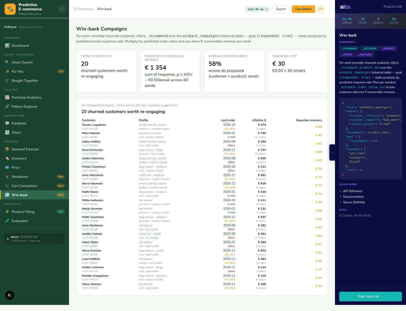Image resolution: width=406 pixels, height=311 pixels.
Task: Select the Eeva Kinnunen customer row
Action: [202, 152]
